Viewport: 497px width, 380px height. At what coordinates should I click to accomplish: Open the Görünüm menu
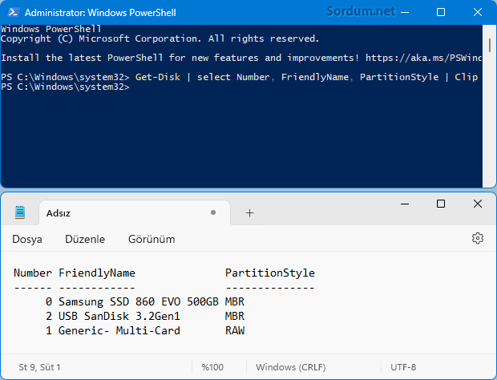[152, 239]
